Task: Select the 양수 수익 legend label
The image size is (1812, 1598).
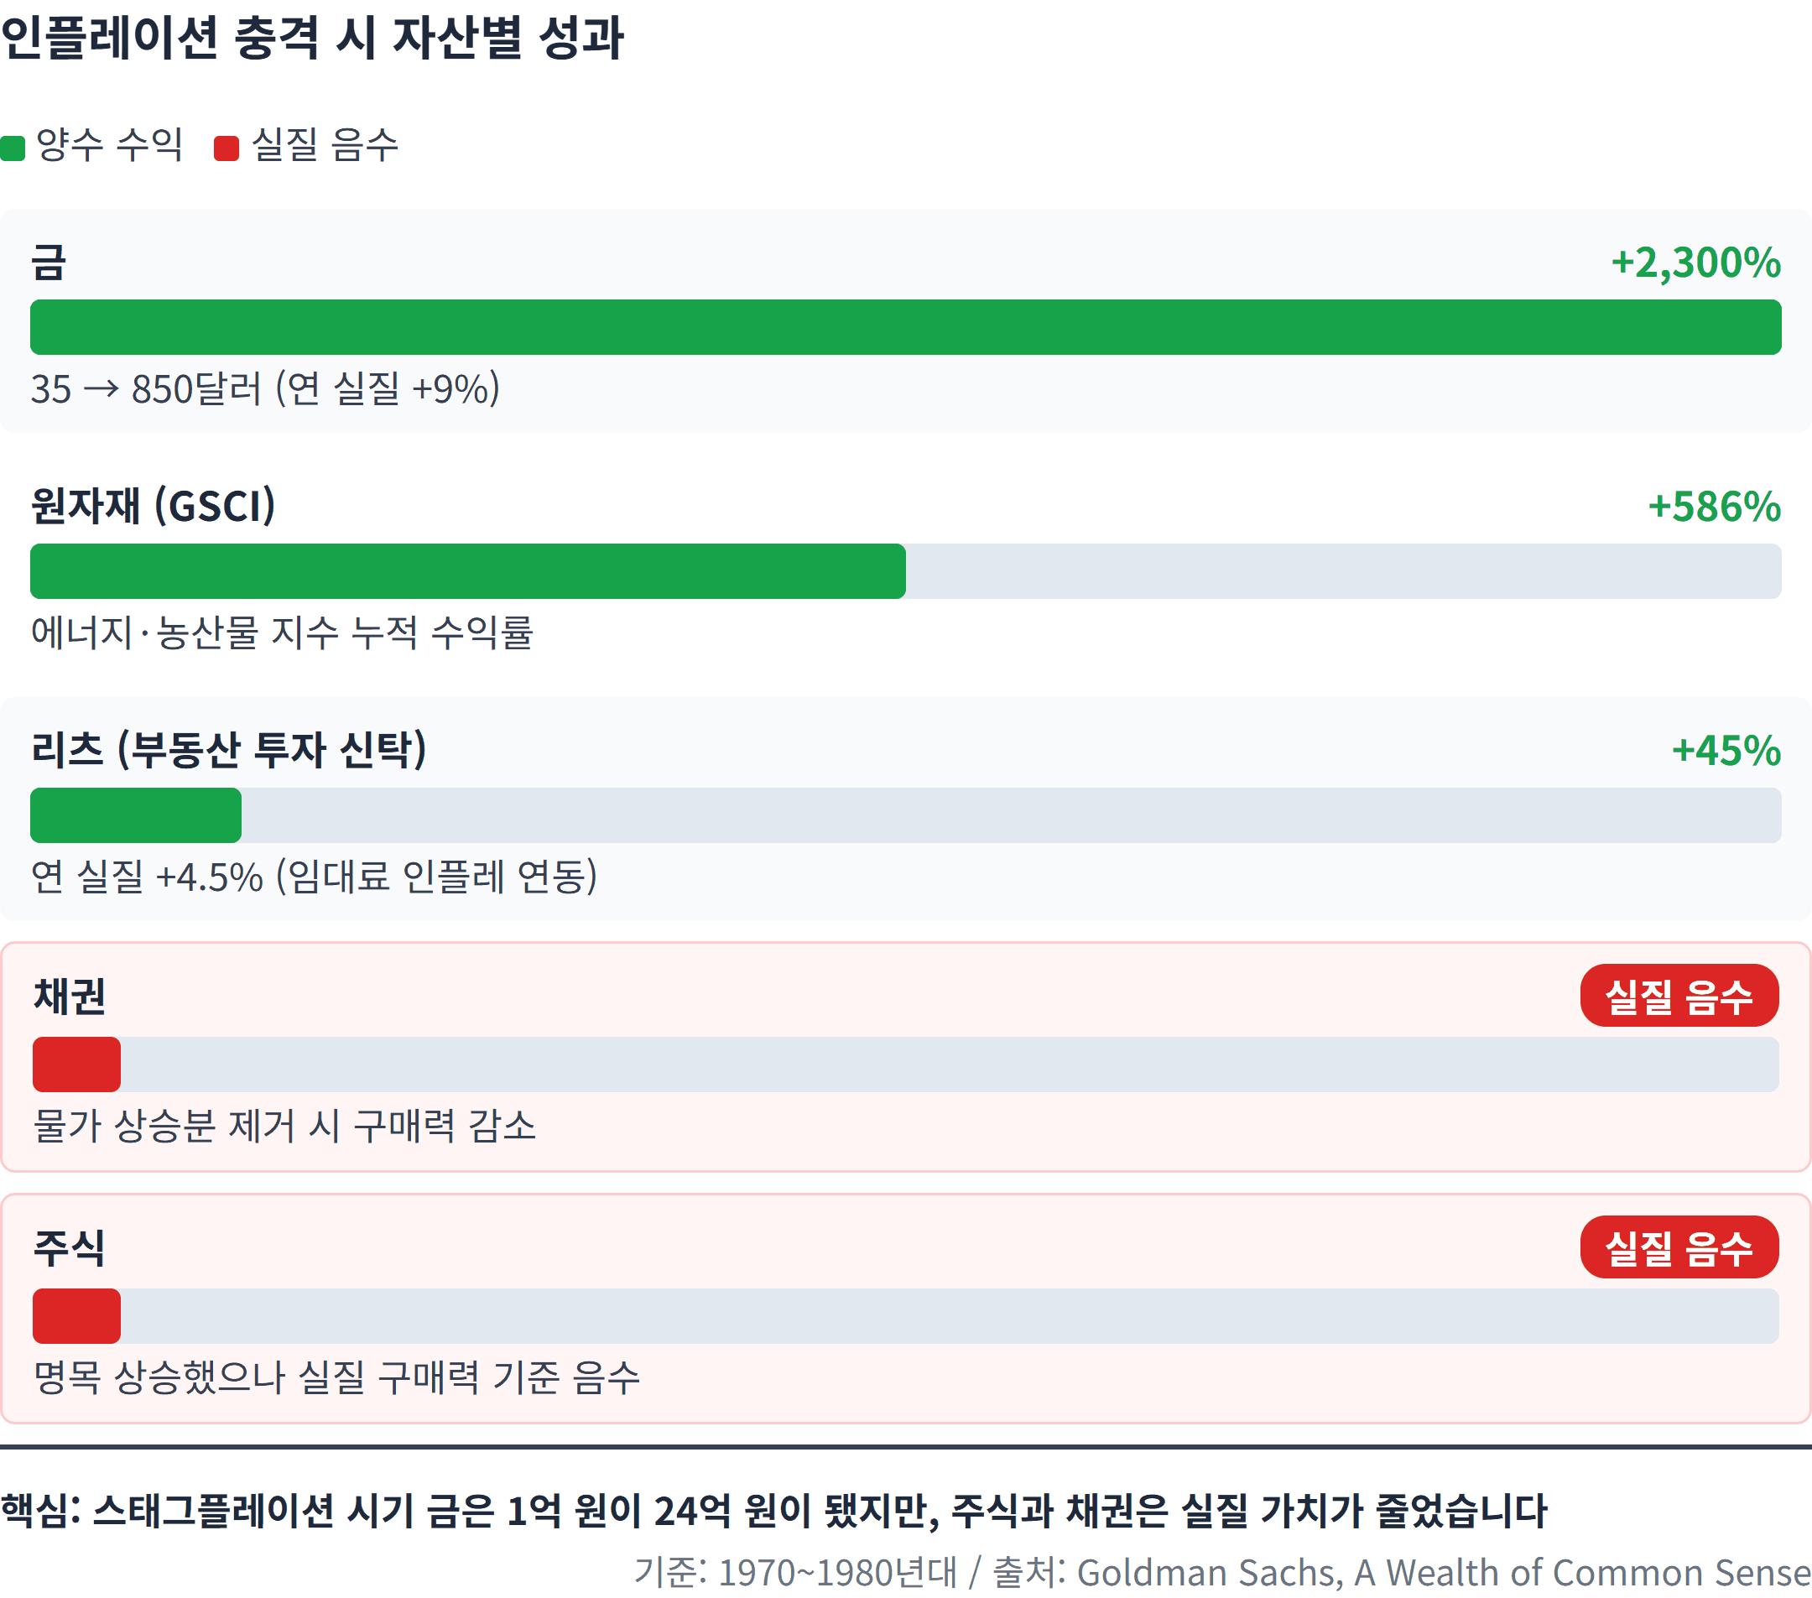Action: 109,144
